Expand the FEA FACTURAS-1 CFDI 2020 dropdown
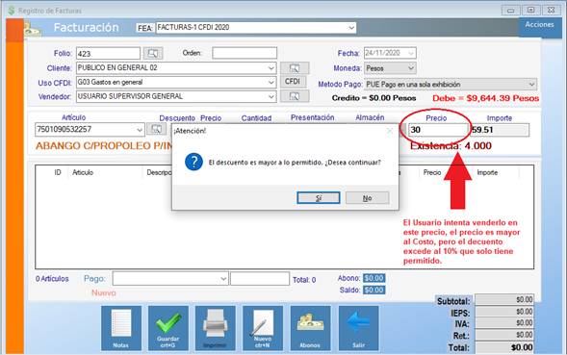This screenshot has height=355, width=567. point(351,28)
